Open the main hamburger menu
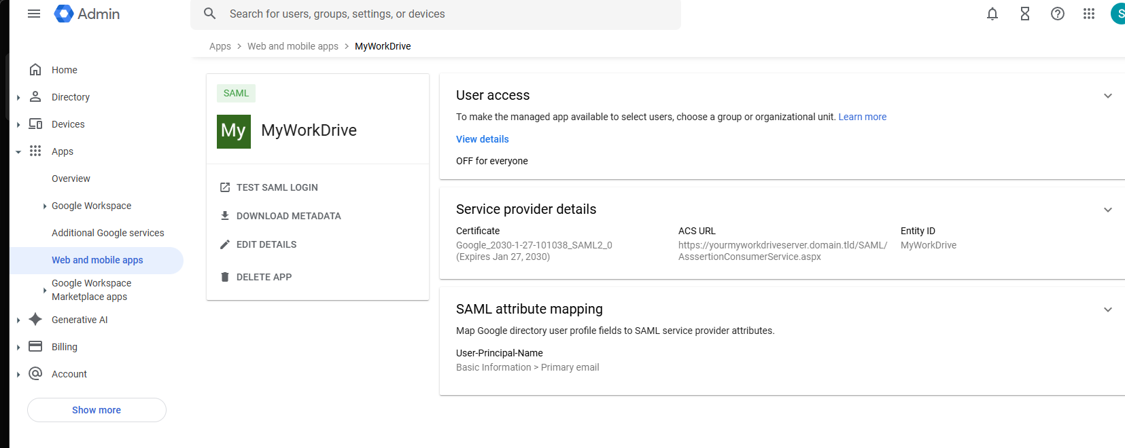Viewport: 1125px width, 448px height. click(34, 14)
